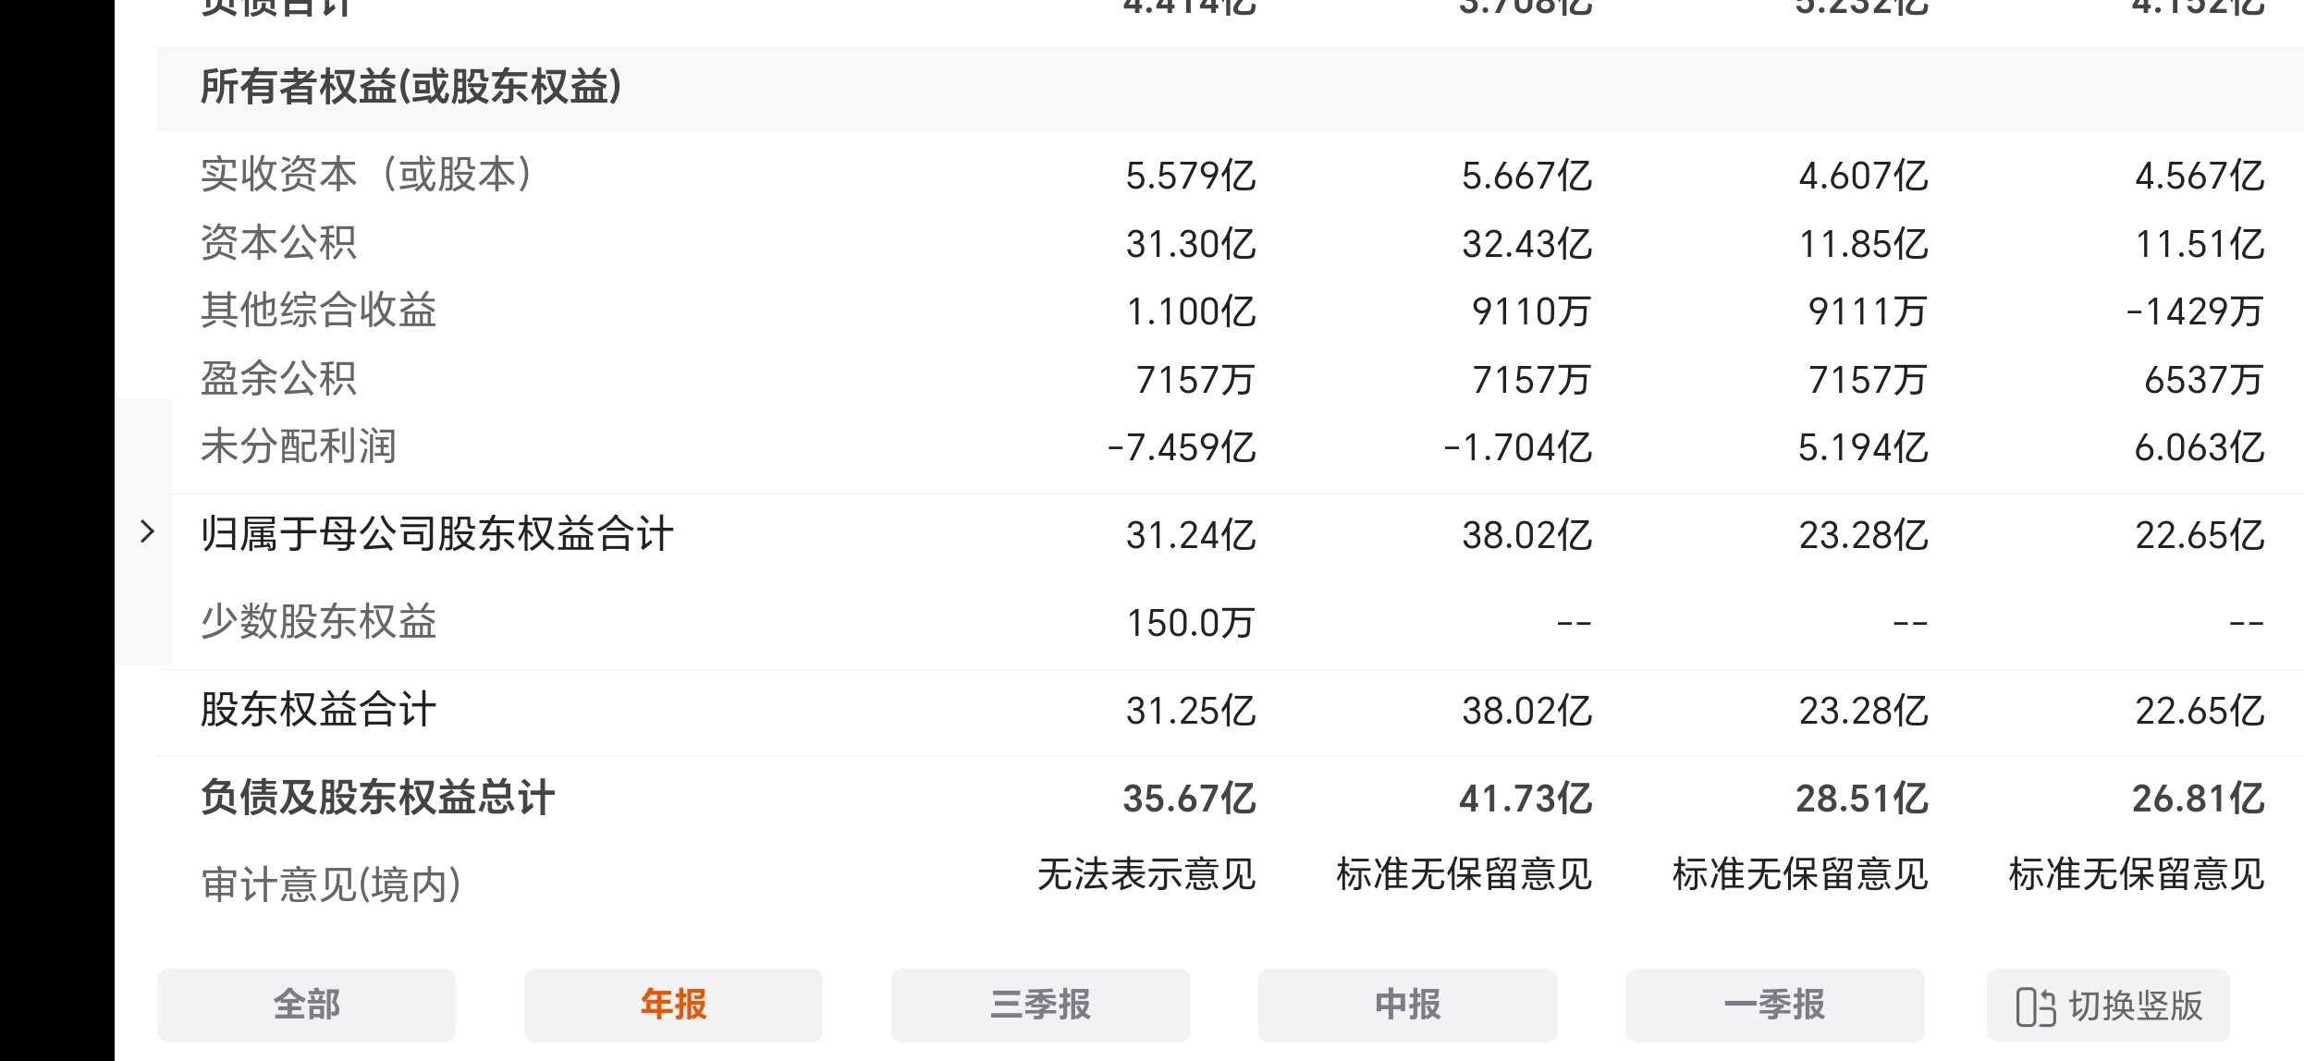Select the 一季报 first-quarter report tab

(x=1774, y=1005)
